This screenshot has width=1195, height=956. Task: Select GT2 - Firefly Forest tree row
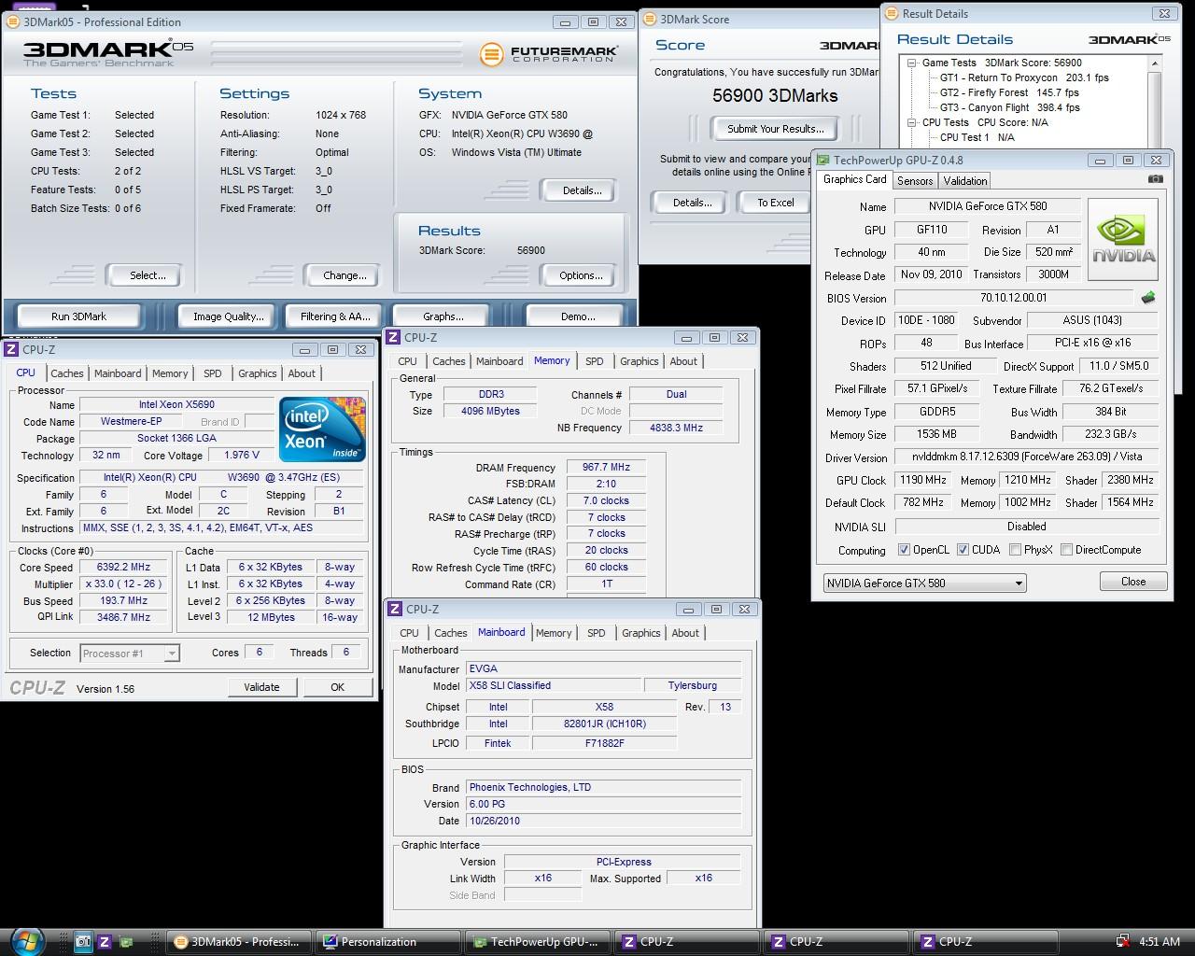tap(1009, 92)
